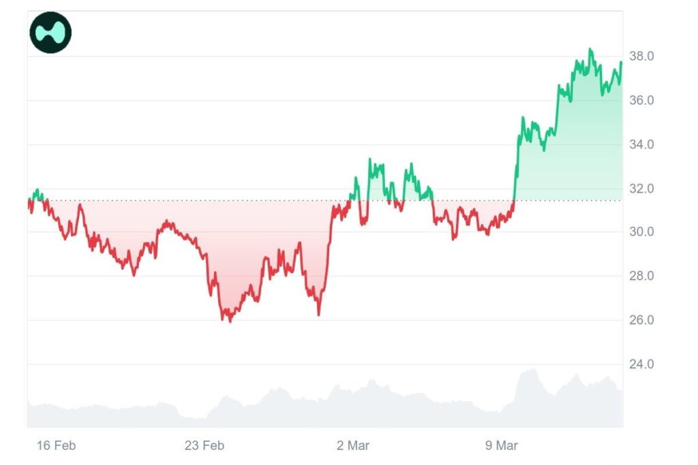Click the right end of the green price line
The width and height of the screenshot is (698, 465).
coord(621,63)
